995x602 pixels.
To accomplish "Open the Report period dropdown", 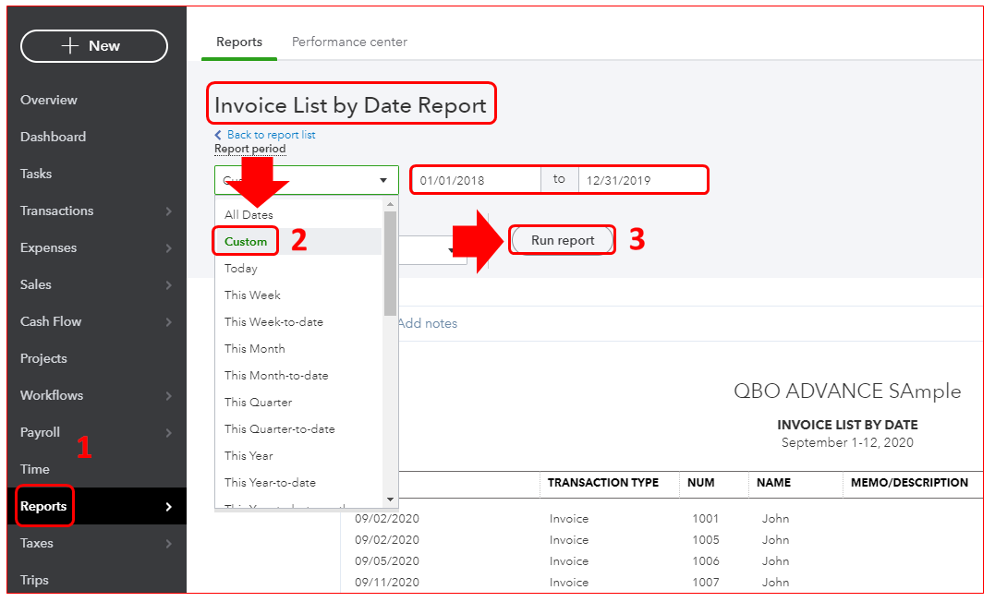I will (306, 180).
